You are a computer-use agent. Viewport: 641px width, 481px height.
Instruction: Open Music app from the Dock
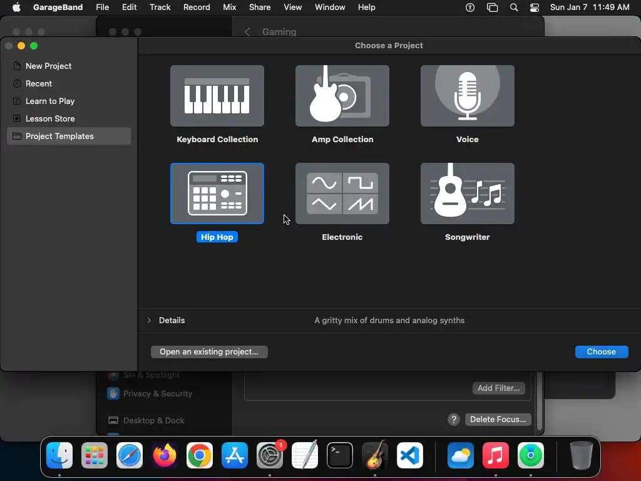pos(496,455)
